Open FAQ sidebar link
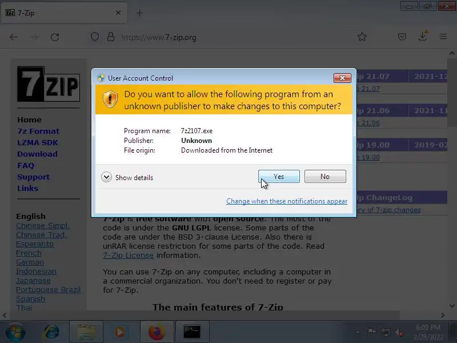This screenshot has height=343, width=457. [26, 165]
